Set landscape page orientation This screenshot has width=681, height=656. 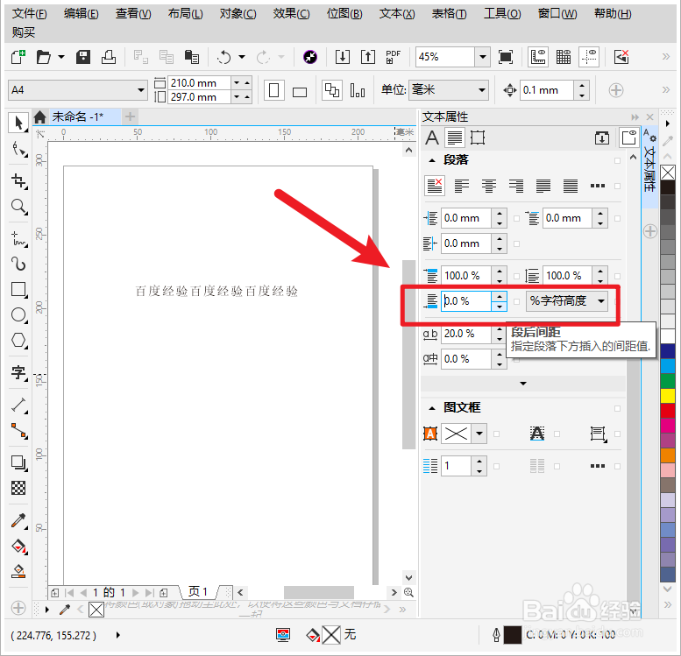pos(300,91)
